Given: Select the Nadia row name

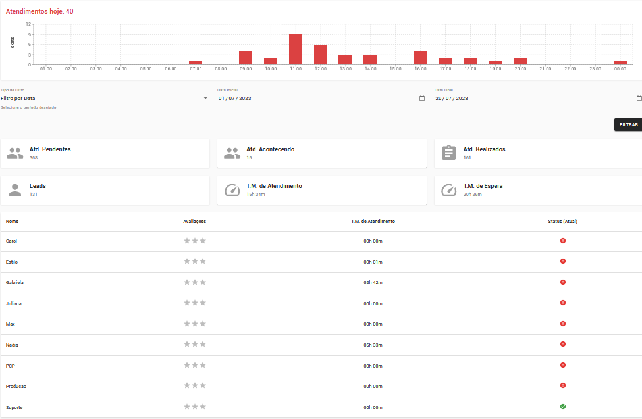Looking at the screenshot, I should [x=12, y=345].
